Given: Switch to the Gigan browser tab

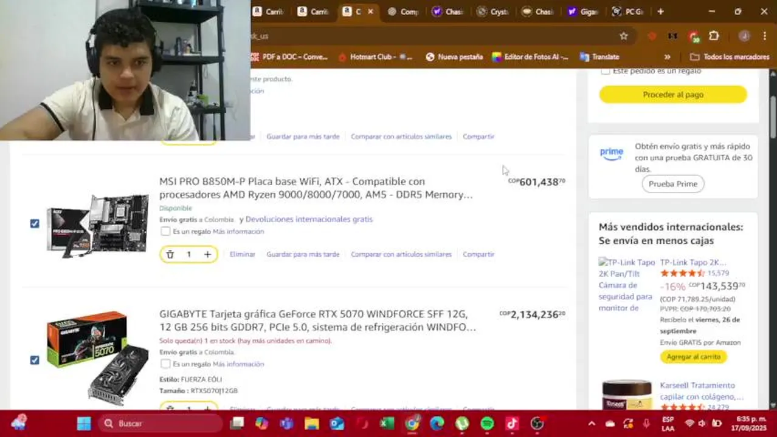Looking at the screenshot, I should tap(582, 12).
